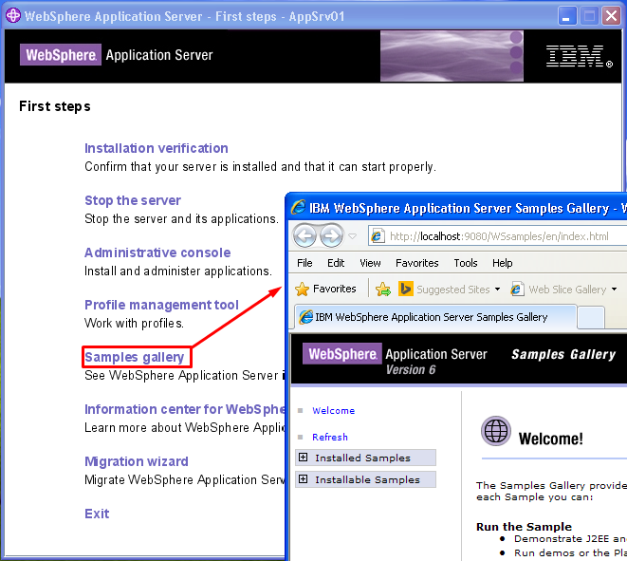
Task: Click the WebSphere logo in Samples Gallery header
Action: coord(341,354)
